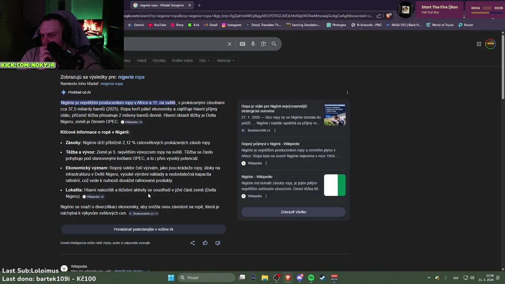Click the taskbar Hľadať search box
This screenshot has height=284, width=505.
206,278
